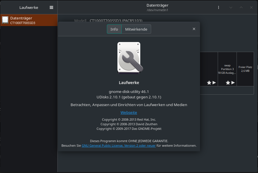Click the play arrow in swap partition
This screenshot has height=173, width=258.
(233, 83)
